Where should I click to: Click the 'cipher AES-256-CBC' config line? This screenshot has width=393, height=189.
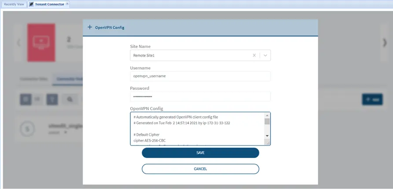149,141
